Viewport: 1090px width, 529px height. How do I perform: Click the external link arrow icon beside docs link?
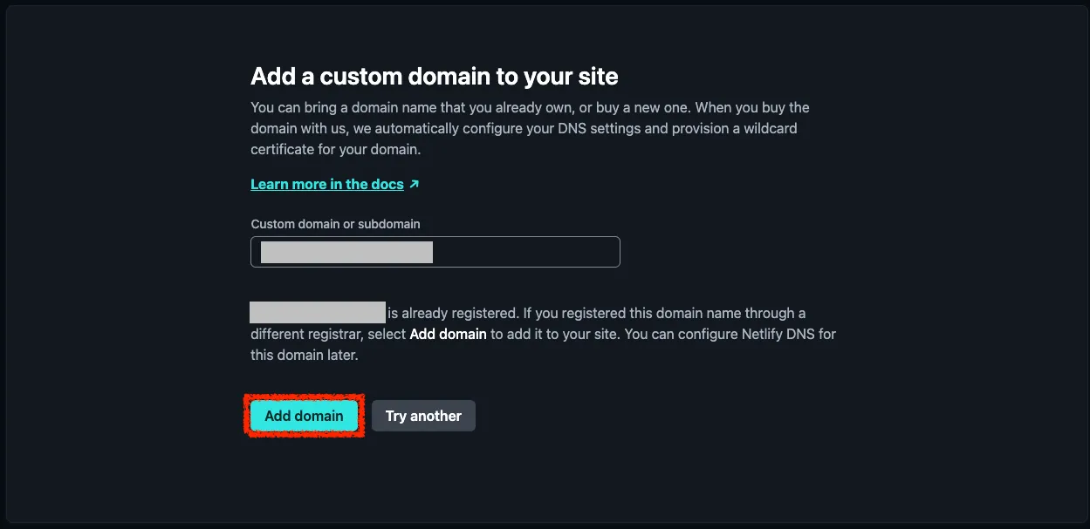(415, 184)
